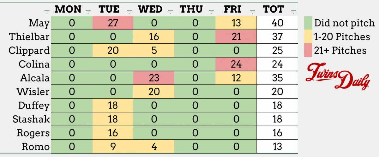This screenshot has height=157, width=379.
Task: Select May's Tuesday cell showing 27
Action: pos(113,23)
